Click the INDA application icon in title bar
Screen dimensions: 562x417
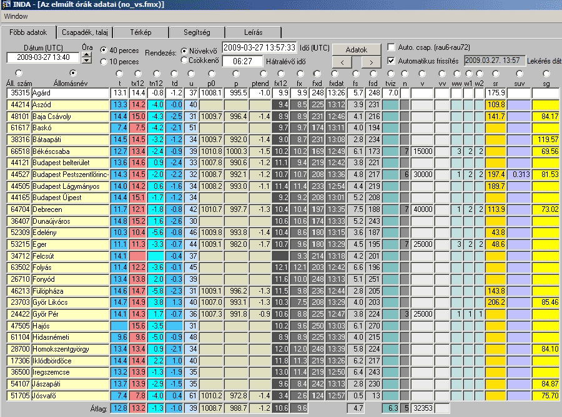pos(6,5)
